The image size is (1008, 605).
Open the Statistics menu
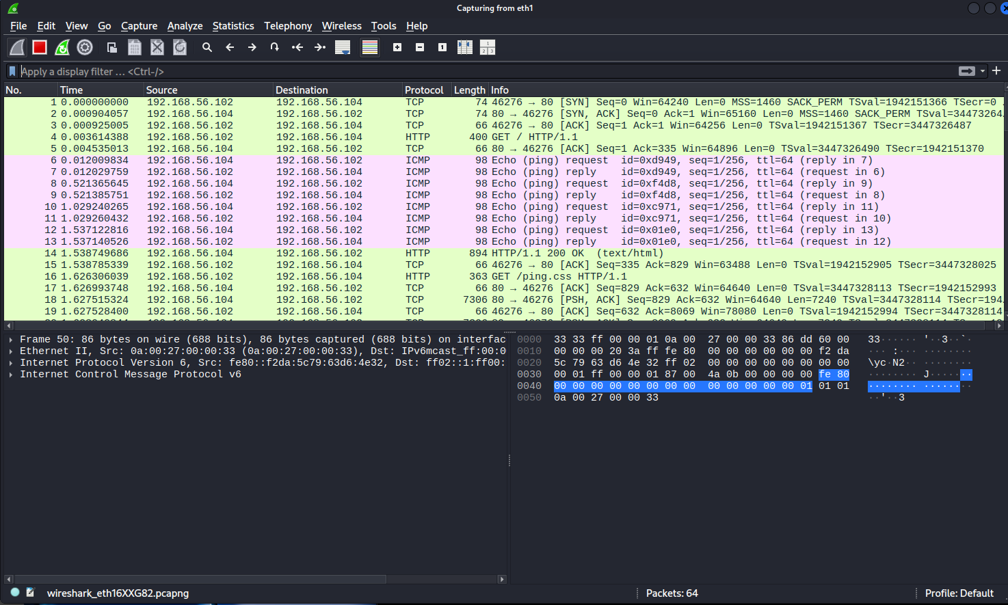click(233, 26)
